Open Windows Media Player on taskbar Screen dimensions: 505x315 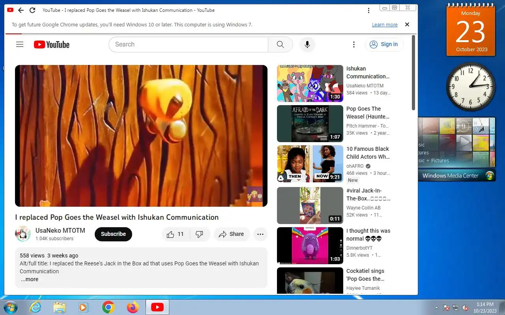(84, 307)
